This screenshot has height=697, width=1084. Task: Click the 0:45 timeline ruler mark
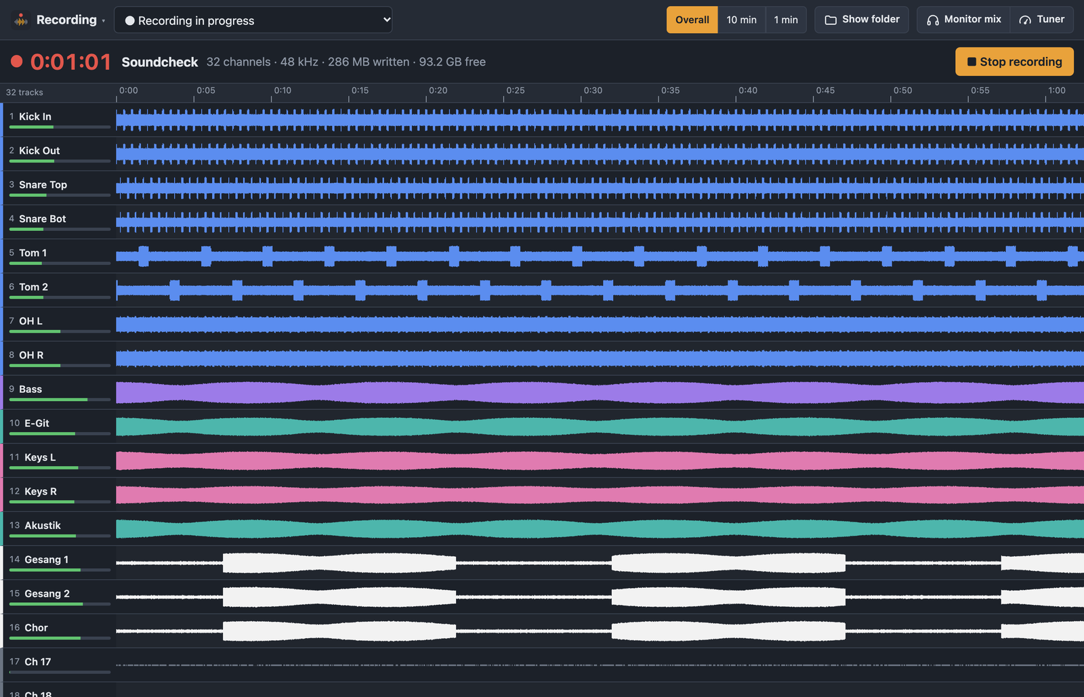pyautogui.click(x=825, y=90)
